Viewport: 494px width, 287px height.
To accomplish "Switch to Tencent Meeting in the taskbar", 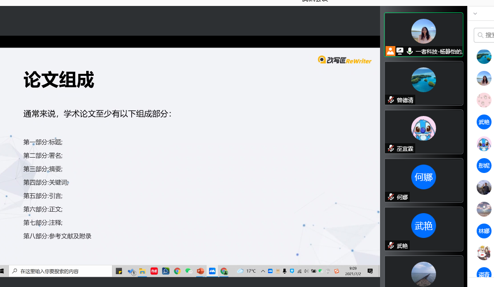I will 212,271.
